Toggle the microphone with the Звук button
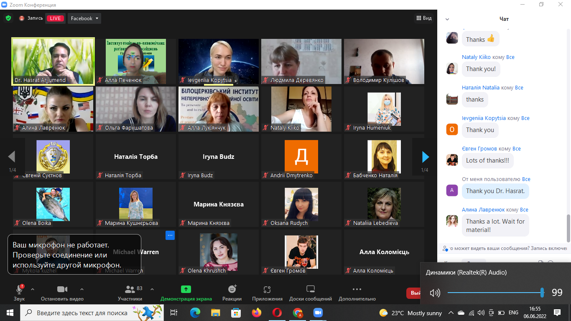Viewport: 571px width, 321px height. click(x=19, y=293)
